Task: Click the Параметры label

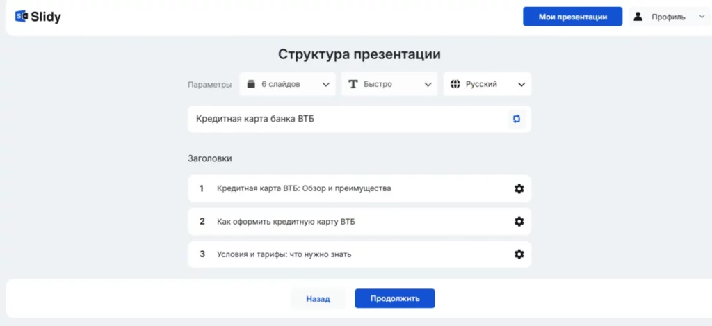Action: tap(210, 84)
